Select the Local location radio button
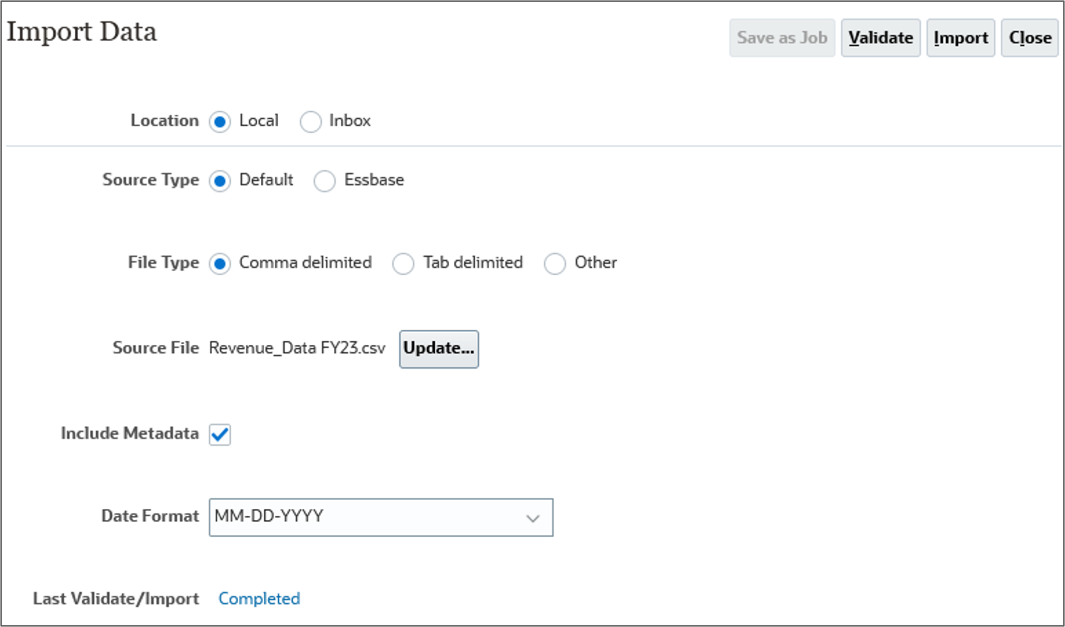The width and height of the screenshot is (1065, 627). point(220,122)
